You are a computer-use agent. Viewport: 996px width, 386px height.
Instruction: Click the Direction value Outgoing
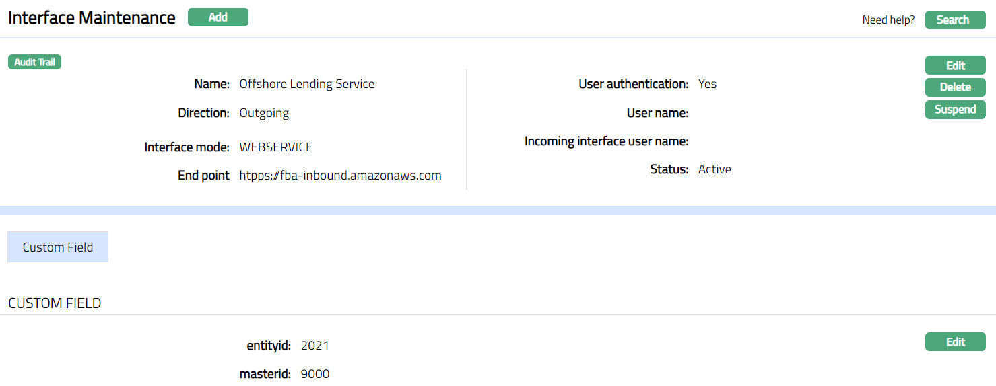[x=264, y=113]
